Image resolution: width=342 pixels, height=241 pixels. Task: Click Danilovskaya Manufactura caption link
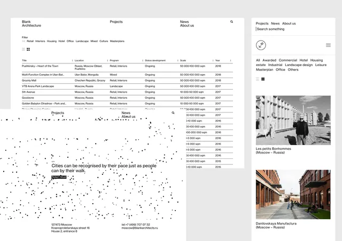coord(276,226)
